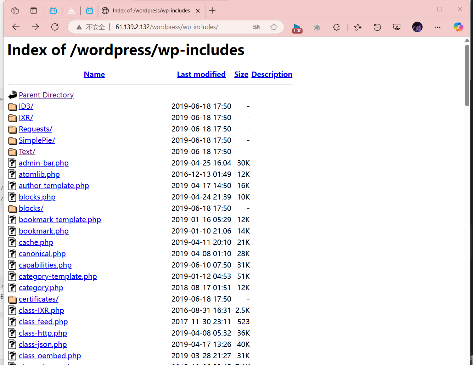473x365 pixels.
Task: Open the canonical.php file link
Action: coord(42,254)
